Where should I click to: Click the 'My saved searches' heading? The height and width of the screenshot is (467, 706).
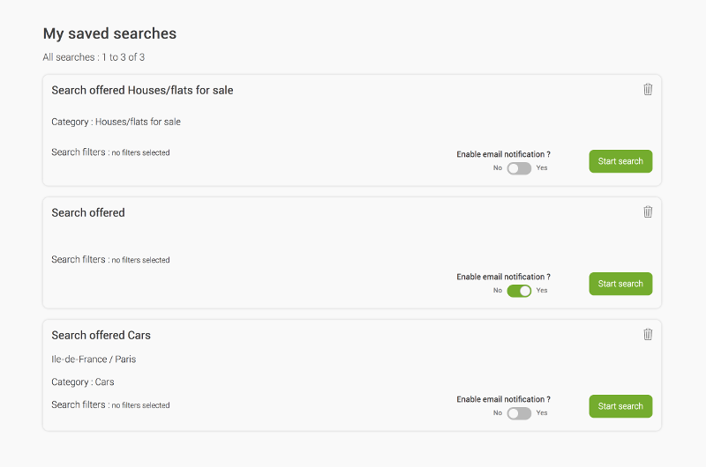click(x=109, y=33)
